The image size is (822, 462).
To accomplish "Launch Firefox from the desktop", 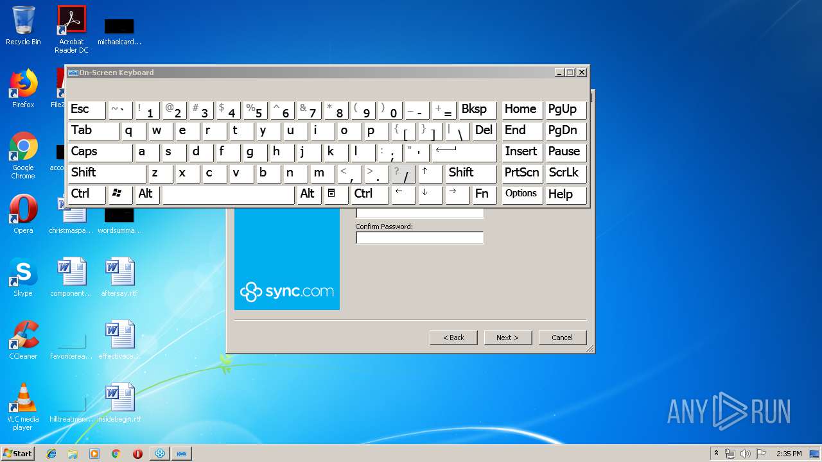I will pos(23,89).
